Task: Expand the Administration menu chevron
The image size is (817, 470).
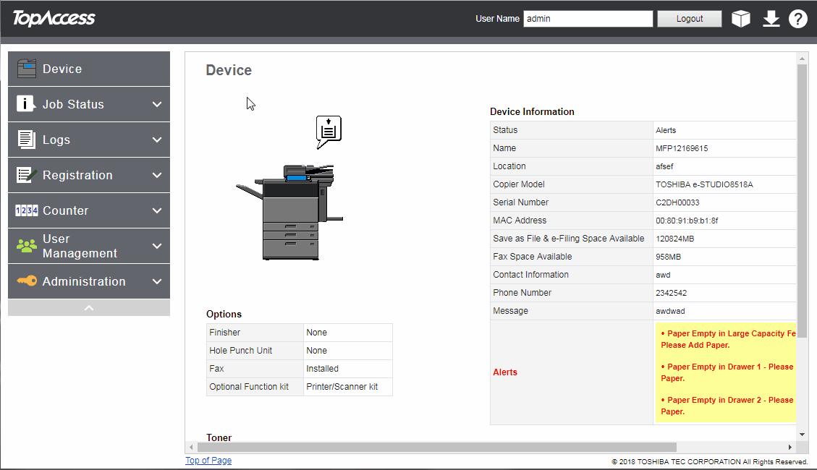Action: (157, 281)
